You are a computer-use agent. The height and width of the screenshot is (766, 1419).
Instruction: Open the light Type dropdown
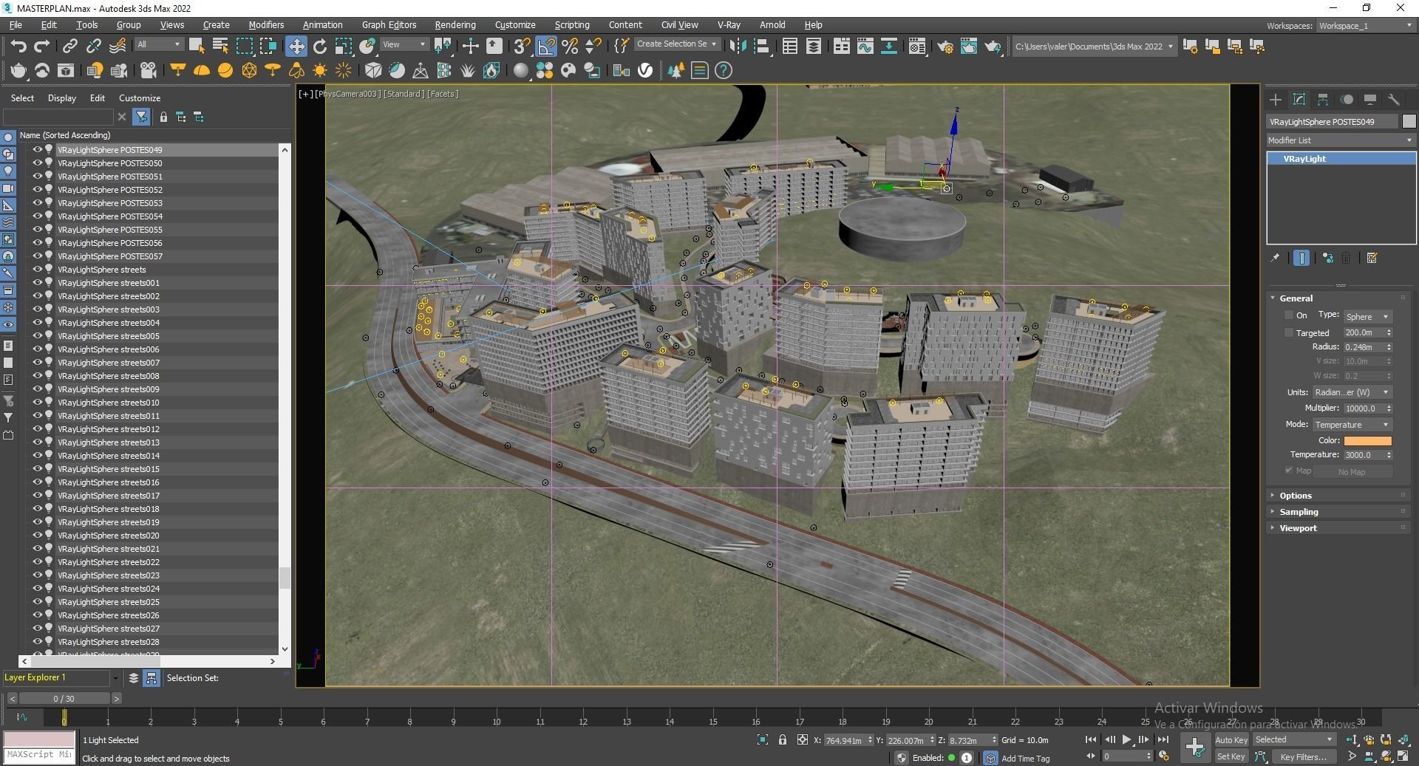pyautogui.click(x=1367, y=316)
